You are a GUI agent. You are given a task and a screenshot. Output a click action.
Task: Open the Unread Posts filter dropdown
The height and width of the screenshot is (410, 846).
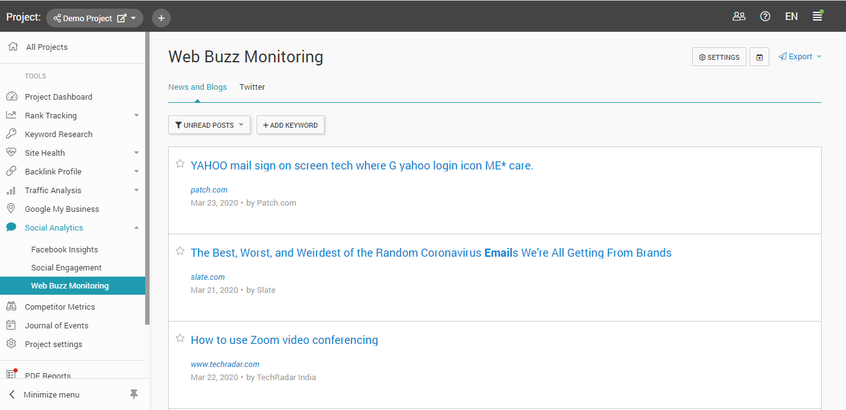tap(209, 125)
